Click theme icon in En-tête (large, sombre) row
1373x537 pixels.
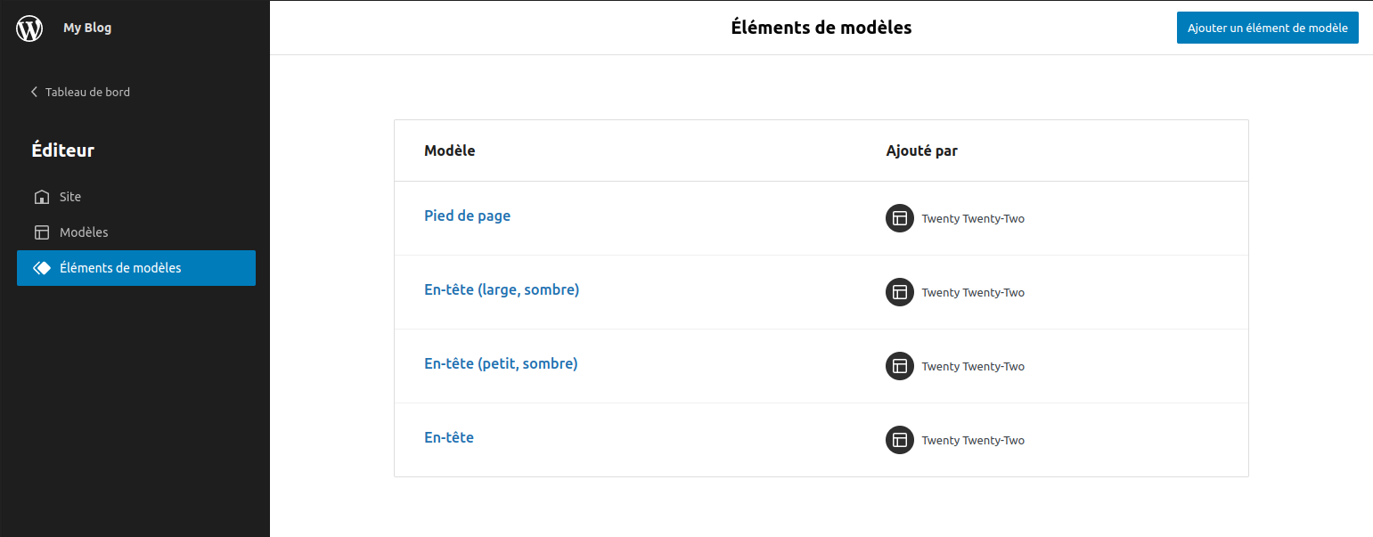900,292
